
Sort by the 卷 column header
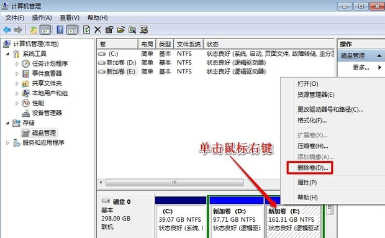[x=117, y=44]
